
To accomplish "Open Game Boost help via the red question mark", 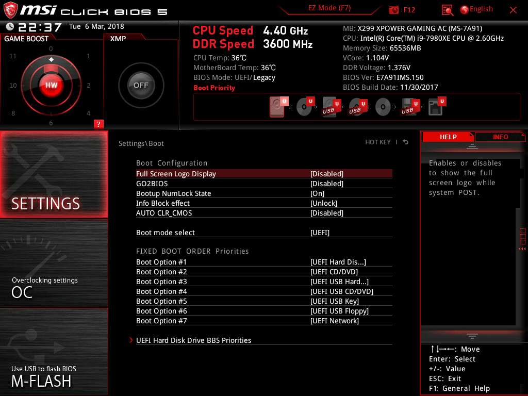I will pyautogui.click(x=98, y=124).
